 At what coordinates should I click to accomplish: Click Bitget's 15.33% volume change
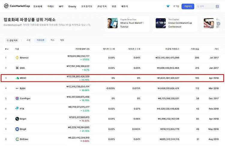[x=84, y=121]
